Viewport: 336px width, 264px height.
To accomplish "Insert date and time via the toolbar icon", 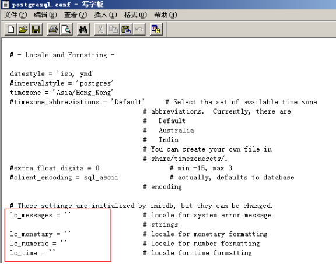I will click(156, 29).
